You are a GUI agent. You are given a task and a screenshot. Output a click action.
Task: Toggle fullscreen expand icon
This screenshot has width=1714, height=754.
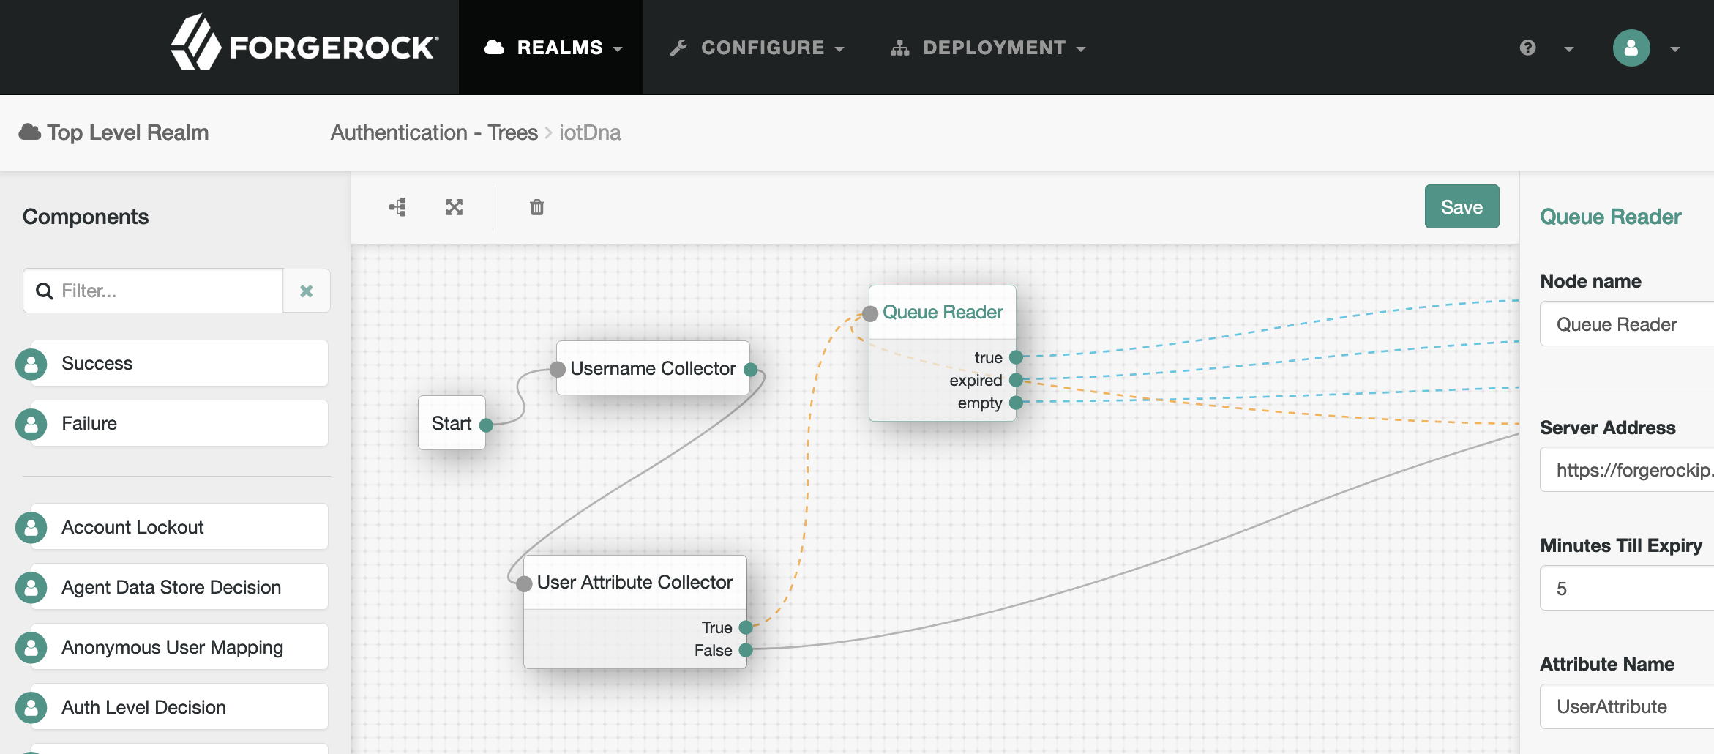click(454, 207)
